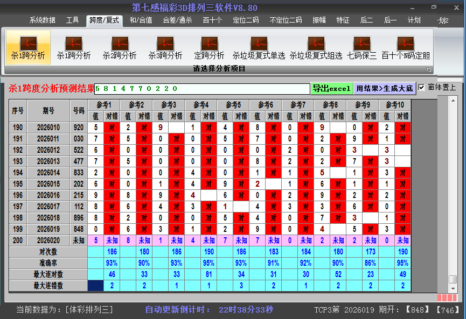The width and height of the screenshot is (466, 319).
Task: Click the table scrollbar down arrow
Action: pyautogui.click(x=453, y=288)
